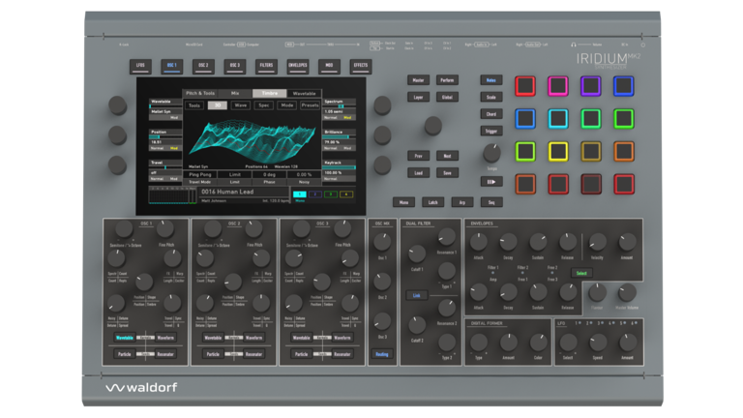Click the Osc 2 level knob in OSC MIX

click(x=382, y=282)
